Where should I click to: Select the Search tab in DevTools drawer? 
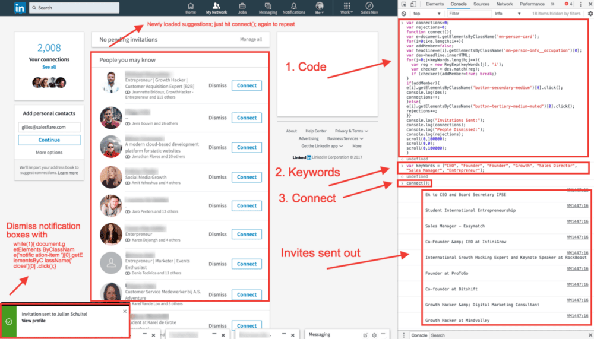pyautogui.click(x=438, y=335)
